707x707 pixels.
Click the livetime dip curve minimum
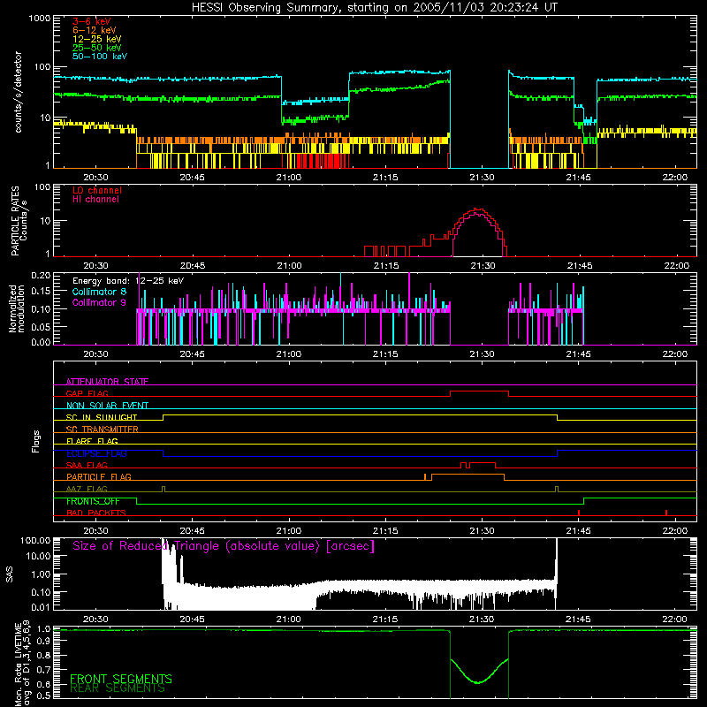point(478,682)
